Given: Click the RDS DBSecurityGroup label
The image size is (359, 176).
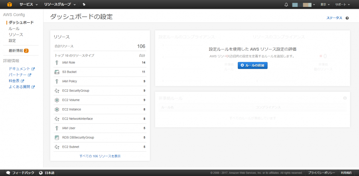Looking at the screenshot, I should click(78, 138).
